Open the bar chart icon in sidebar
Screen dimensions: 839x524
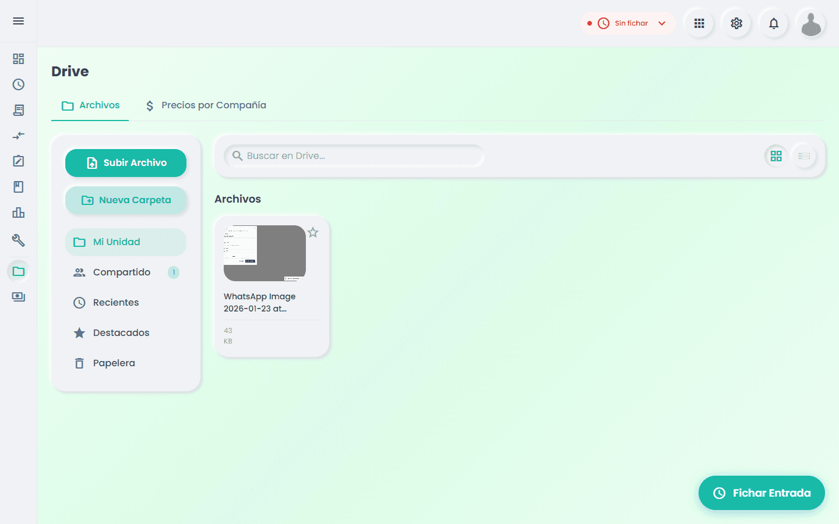click(x=19, y=213)
